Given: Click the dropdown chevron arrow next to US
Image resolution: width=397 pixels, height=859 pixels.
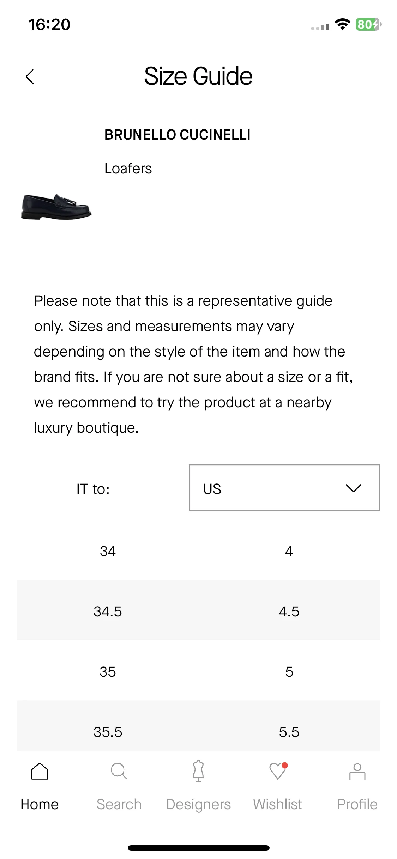Looking at the screenshot, I should 353,488.
